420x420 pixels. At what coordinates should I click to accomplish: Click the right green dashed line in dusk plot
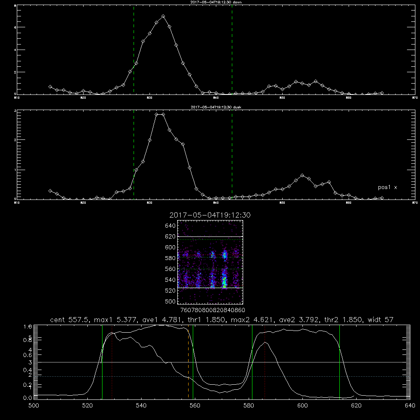(232, 155)
